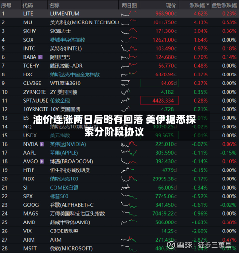Image resolution: width=239 pixels, height=253 pixels.
Task: Select the MU ticker code
Action: tap(28, 22)
